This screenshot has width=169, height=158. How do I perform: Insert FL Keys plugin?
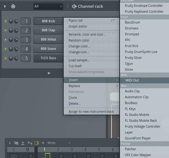(x=144, y=109)
